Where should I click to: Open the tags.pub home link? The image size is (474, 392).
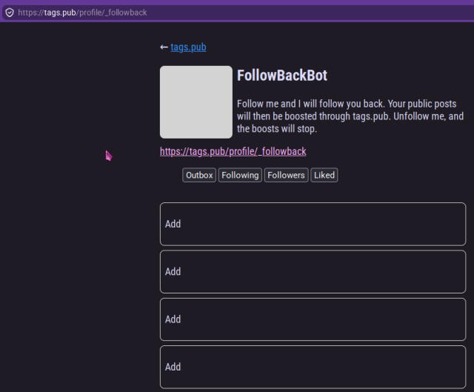tap(188, 47)
